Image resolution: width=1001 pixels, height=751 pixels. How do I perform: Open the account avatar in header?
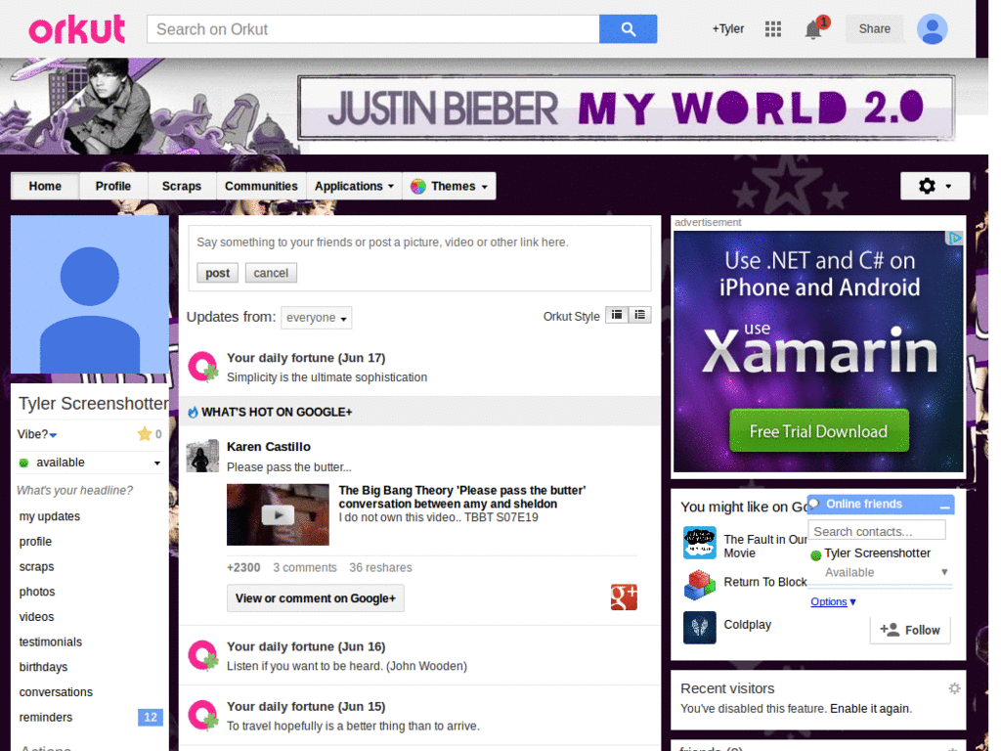pos(932,29)
